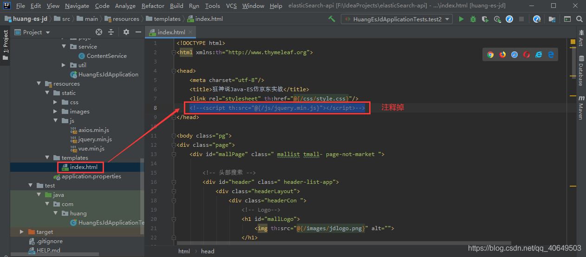Select .gitignore file in tree

(46, 241)
